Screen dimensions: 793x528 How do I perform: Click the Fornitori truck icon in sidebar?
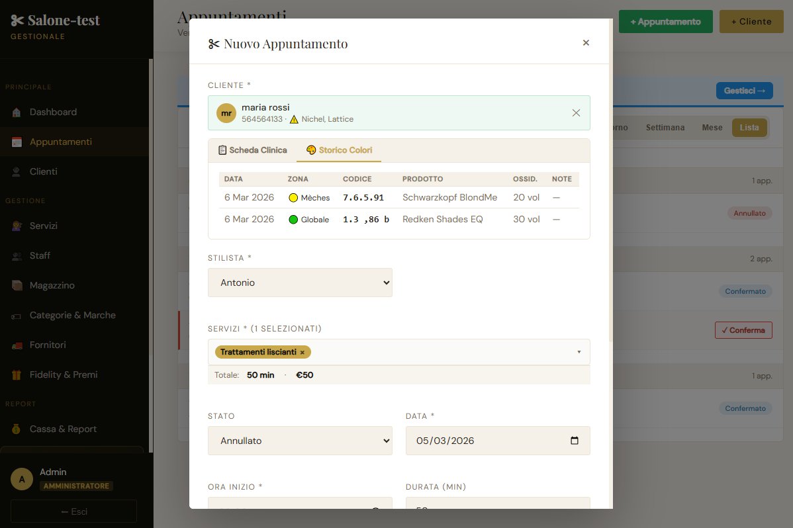click(16, 345)
